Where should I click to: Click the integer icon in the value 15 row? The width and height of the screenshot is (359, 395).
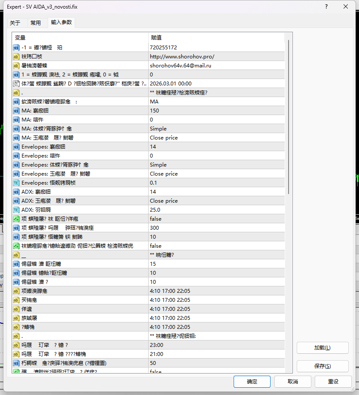point(16,264)
